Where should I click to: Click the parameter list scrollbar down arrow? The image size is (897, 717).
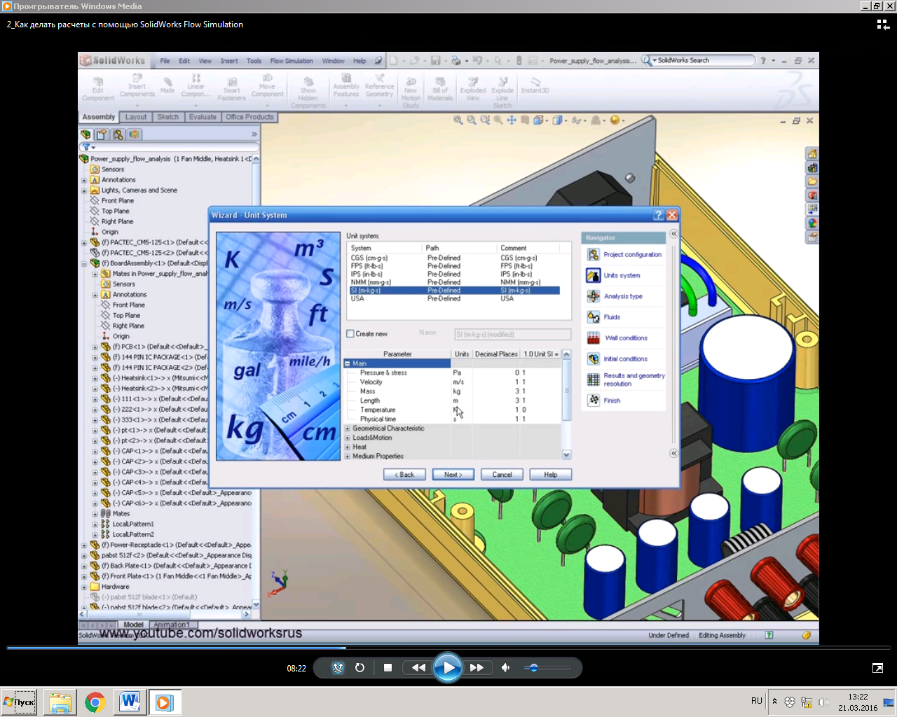click(566, 455)
